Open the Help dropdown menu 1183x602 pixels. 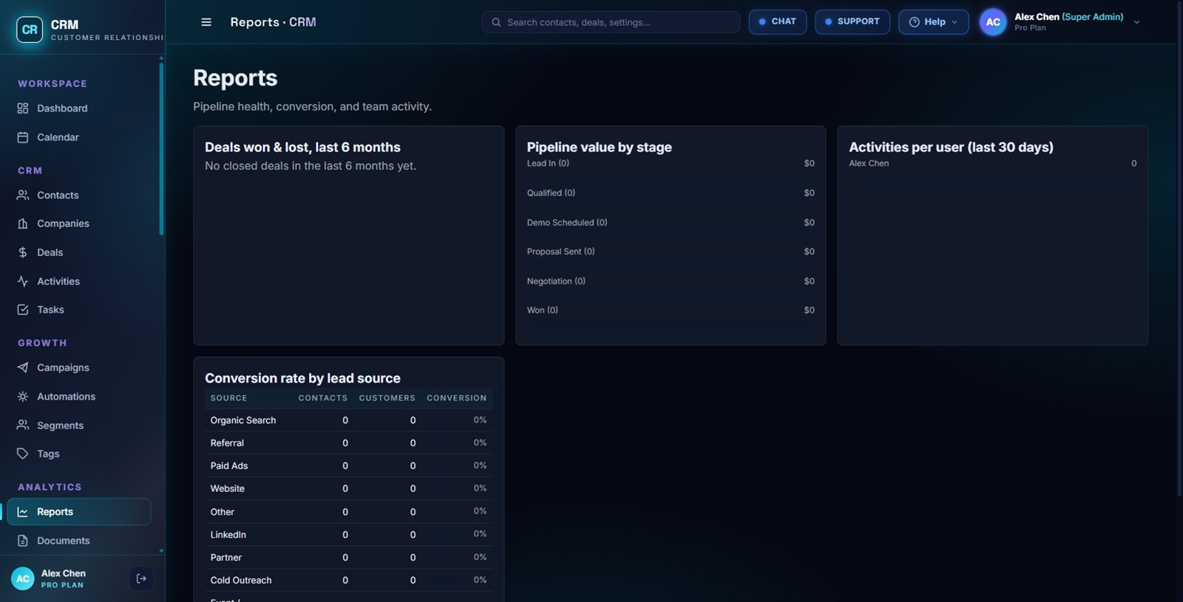point(933,22)
